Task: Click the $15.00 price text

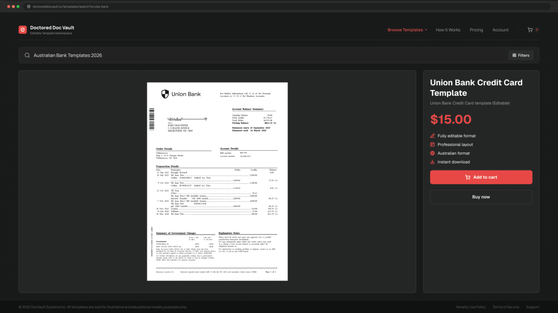Action: click(451, 119)
